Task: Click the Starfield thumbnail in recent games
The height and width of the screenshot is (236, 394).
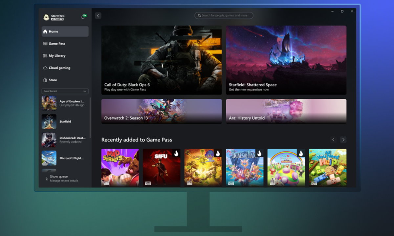Action: [49, 121]
